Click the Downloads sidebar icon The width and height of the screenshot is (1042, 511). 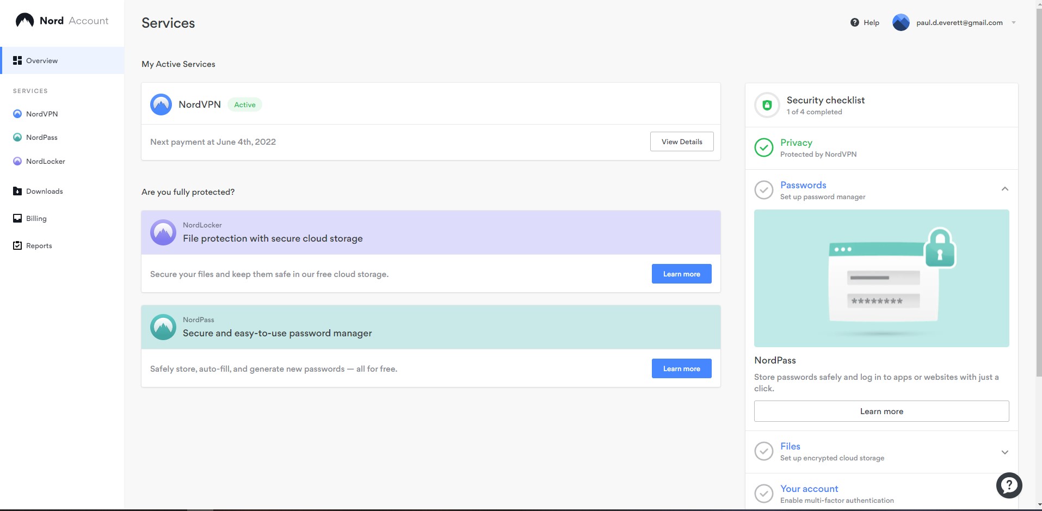pyautogui.click(x=17, y=191)
